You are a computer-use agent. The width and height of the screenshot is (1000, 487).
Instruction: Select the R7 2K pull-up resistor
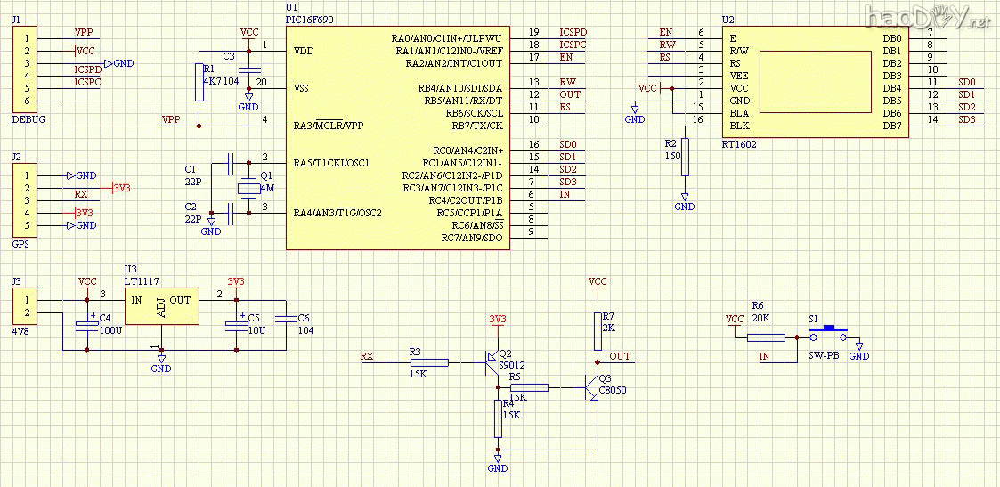click(x=597, y=330)
